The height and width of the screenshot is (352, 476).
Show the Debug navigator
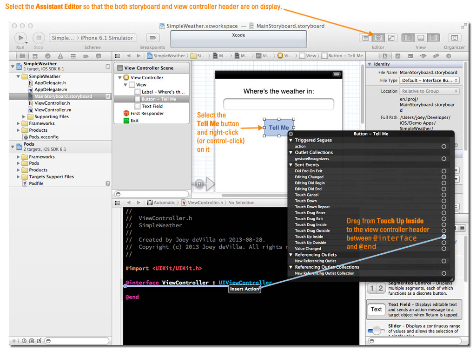tap(73, 56)
